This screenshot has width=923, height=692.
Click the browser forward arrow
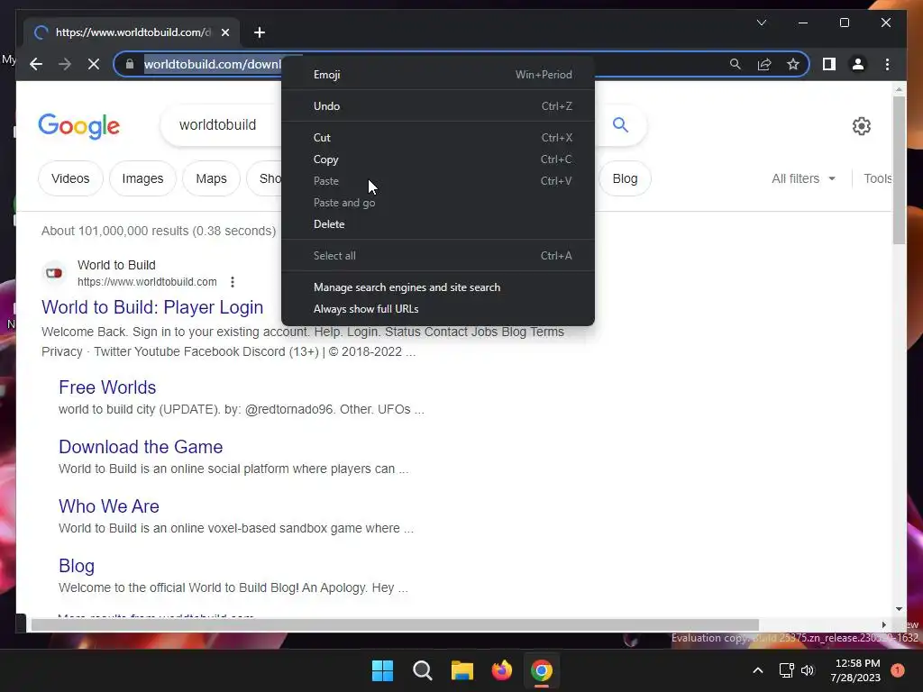click(x=65, y=64)
